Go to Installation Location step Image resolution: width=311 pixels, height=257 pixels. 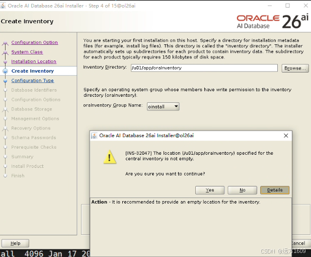(34, 61)
